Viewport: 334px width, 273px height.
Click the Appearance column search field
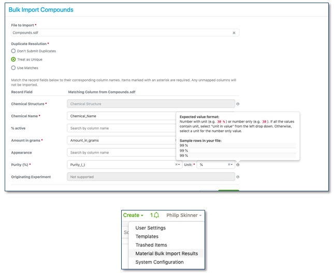[122, 153]
